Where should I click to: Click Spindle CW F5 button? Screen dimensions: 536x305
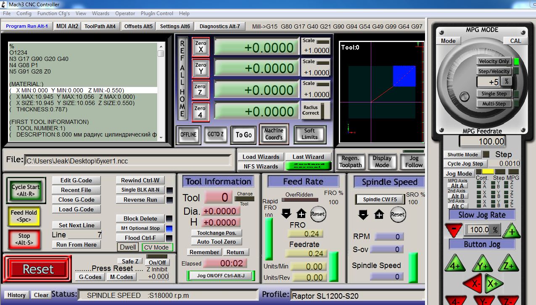point(380,200)
